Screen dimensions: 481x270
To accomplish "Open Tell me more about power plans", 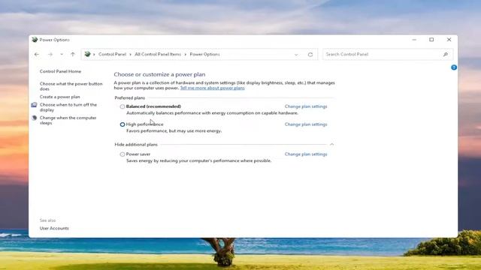I will (212, 88).
